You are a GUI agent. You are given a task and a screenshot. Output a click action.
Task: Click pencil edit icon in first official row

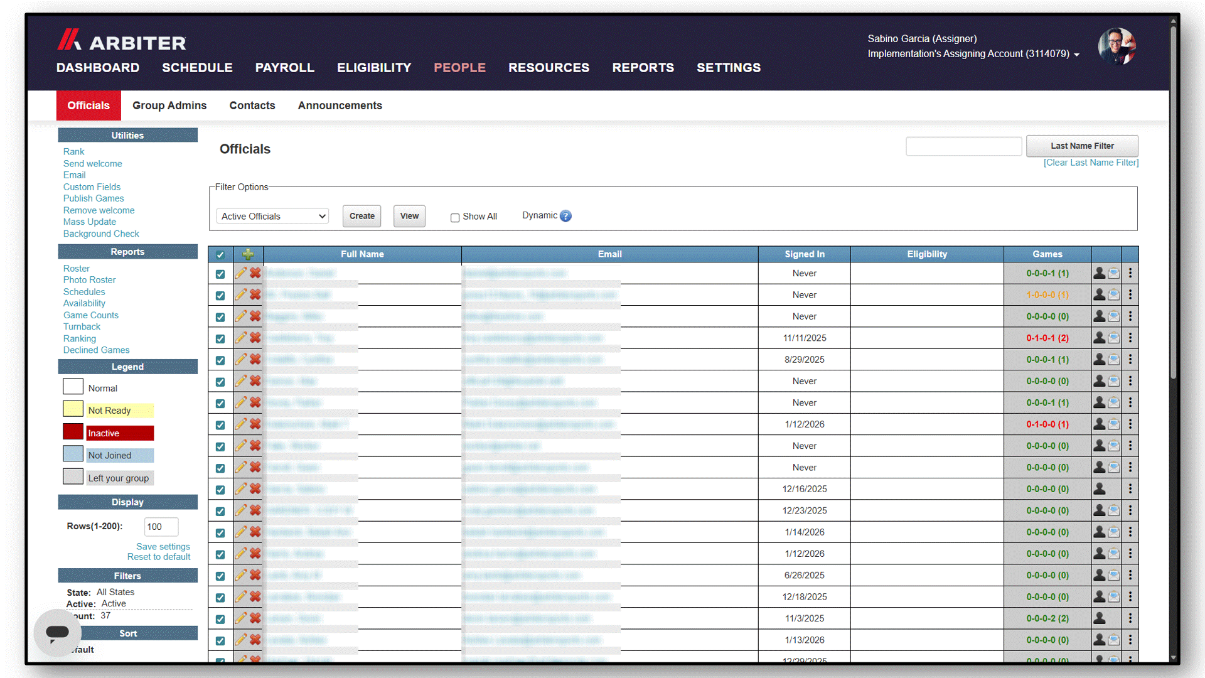[x=240, y=273]
